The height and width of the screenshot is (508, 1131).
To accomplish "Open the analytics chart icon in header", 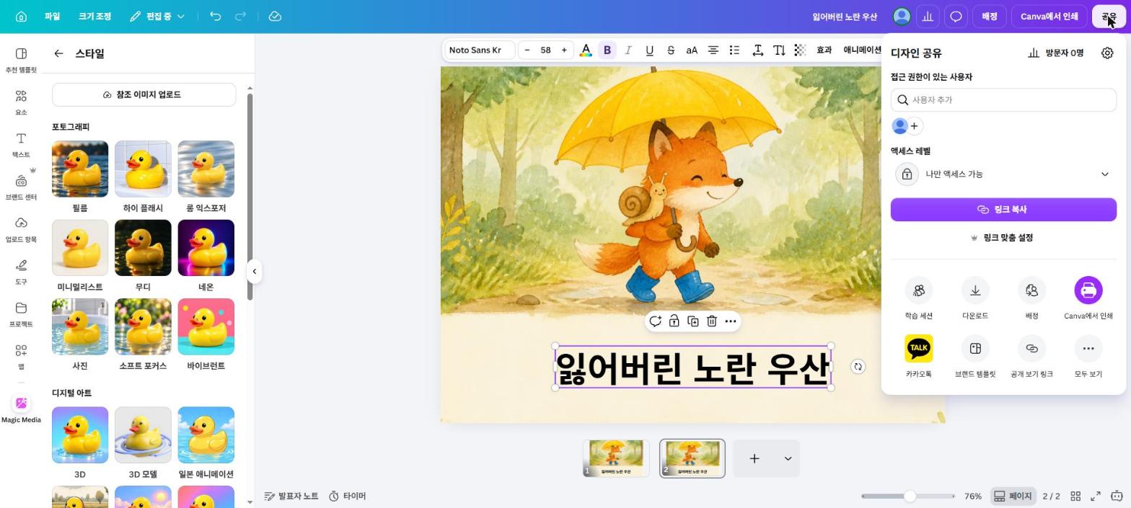I will point(928,16).
